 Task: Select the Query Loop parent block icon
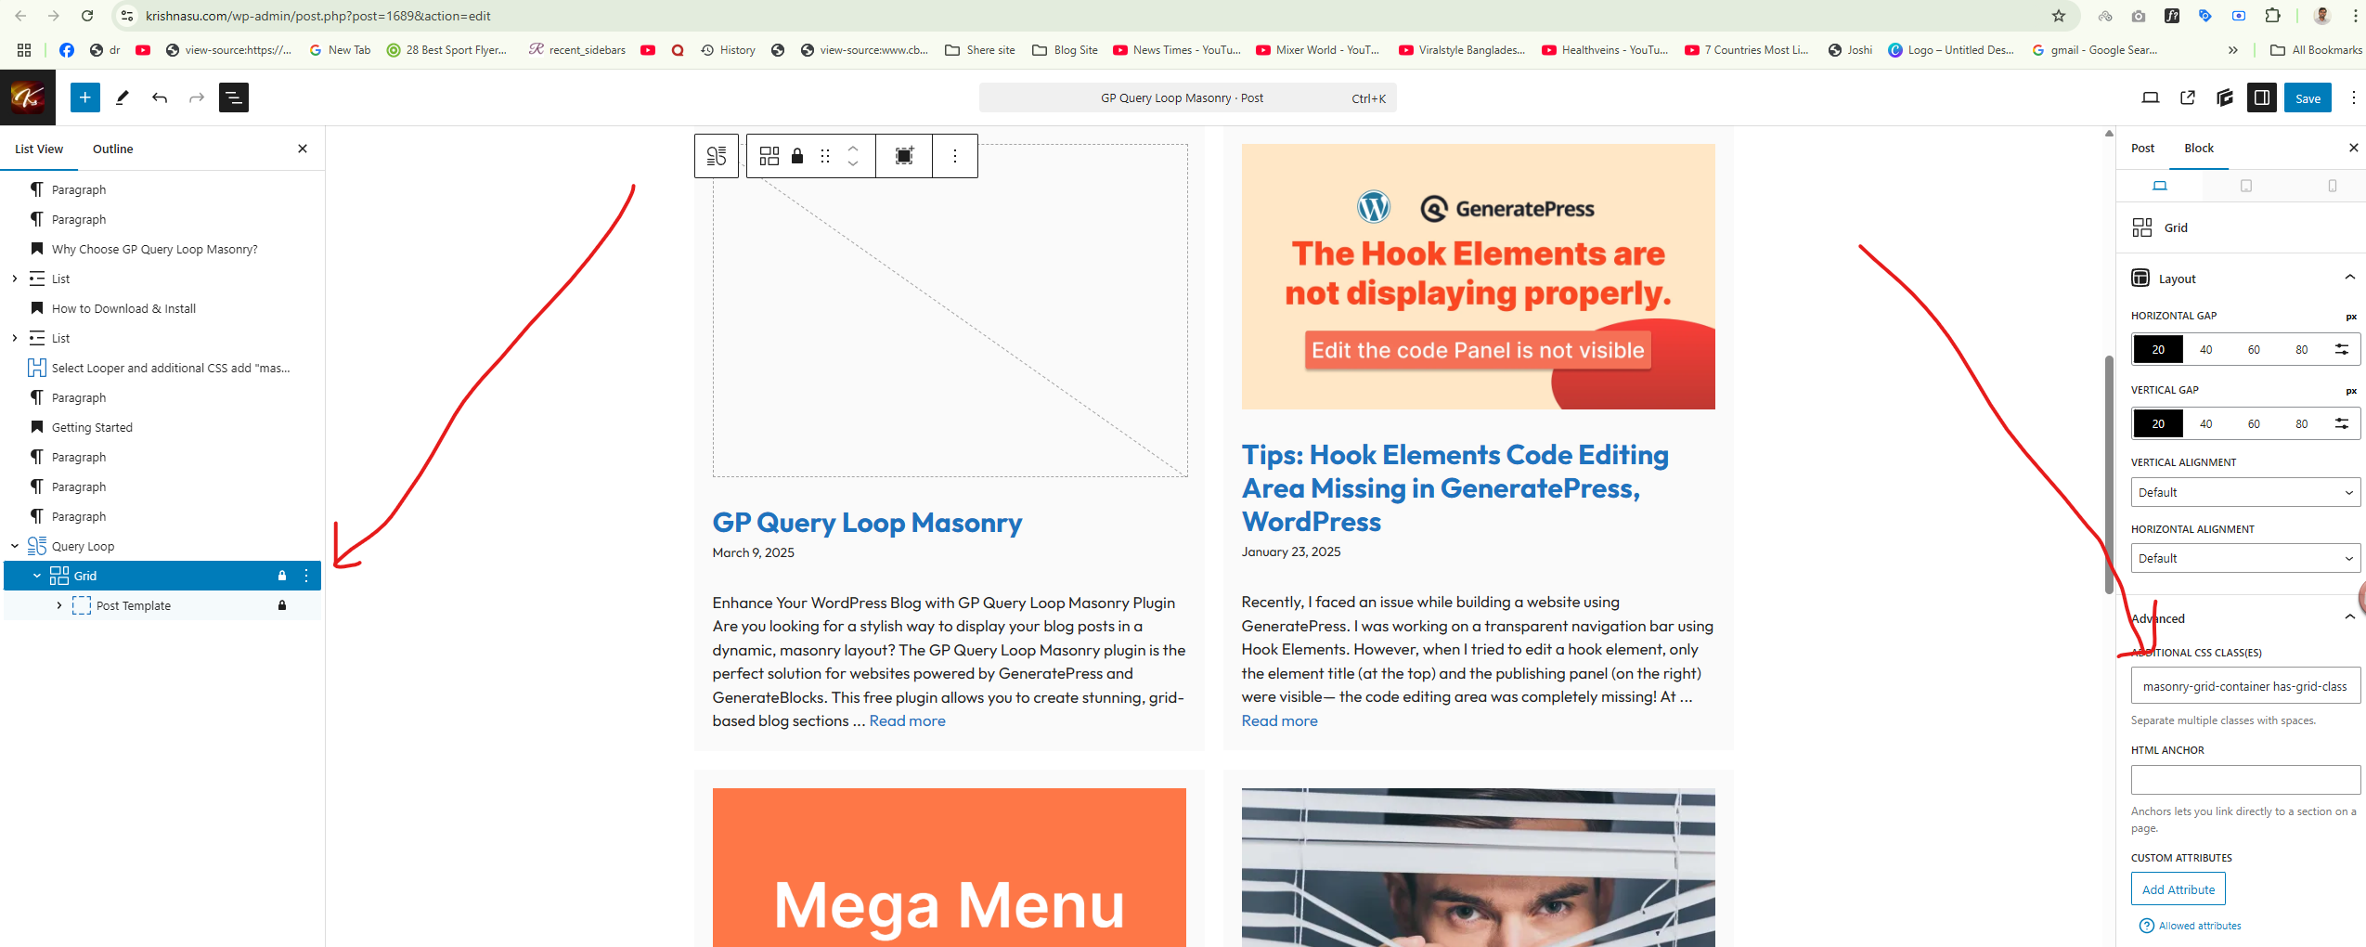point(717,156)
